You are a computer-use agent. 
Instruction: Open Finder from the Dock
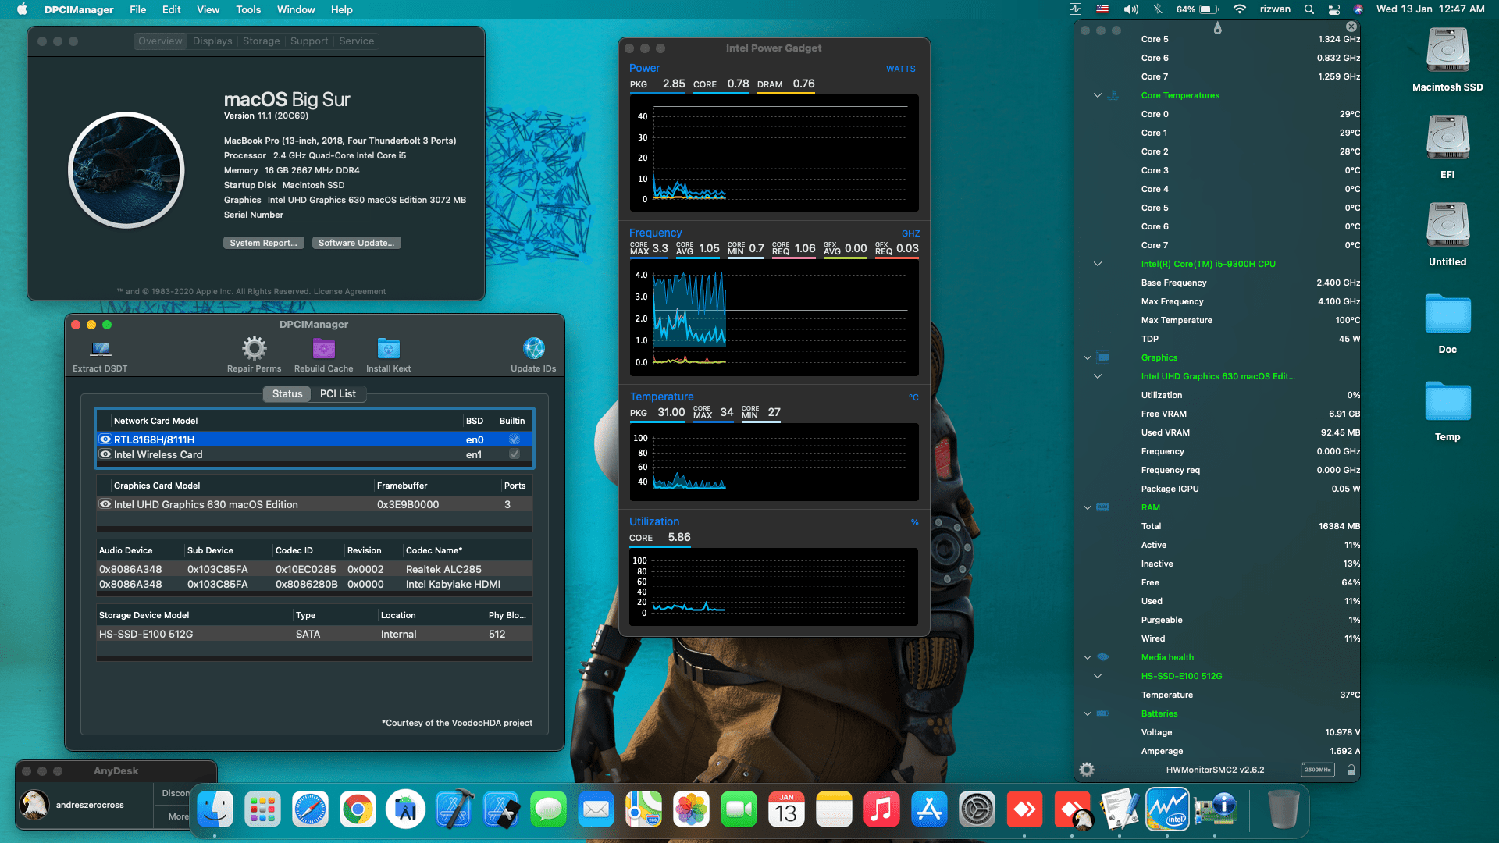(x=215, y=810)
